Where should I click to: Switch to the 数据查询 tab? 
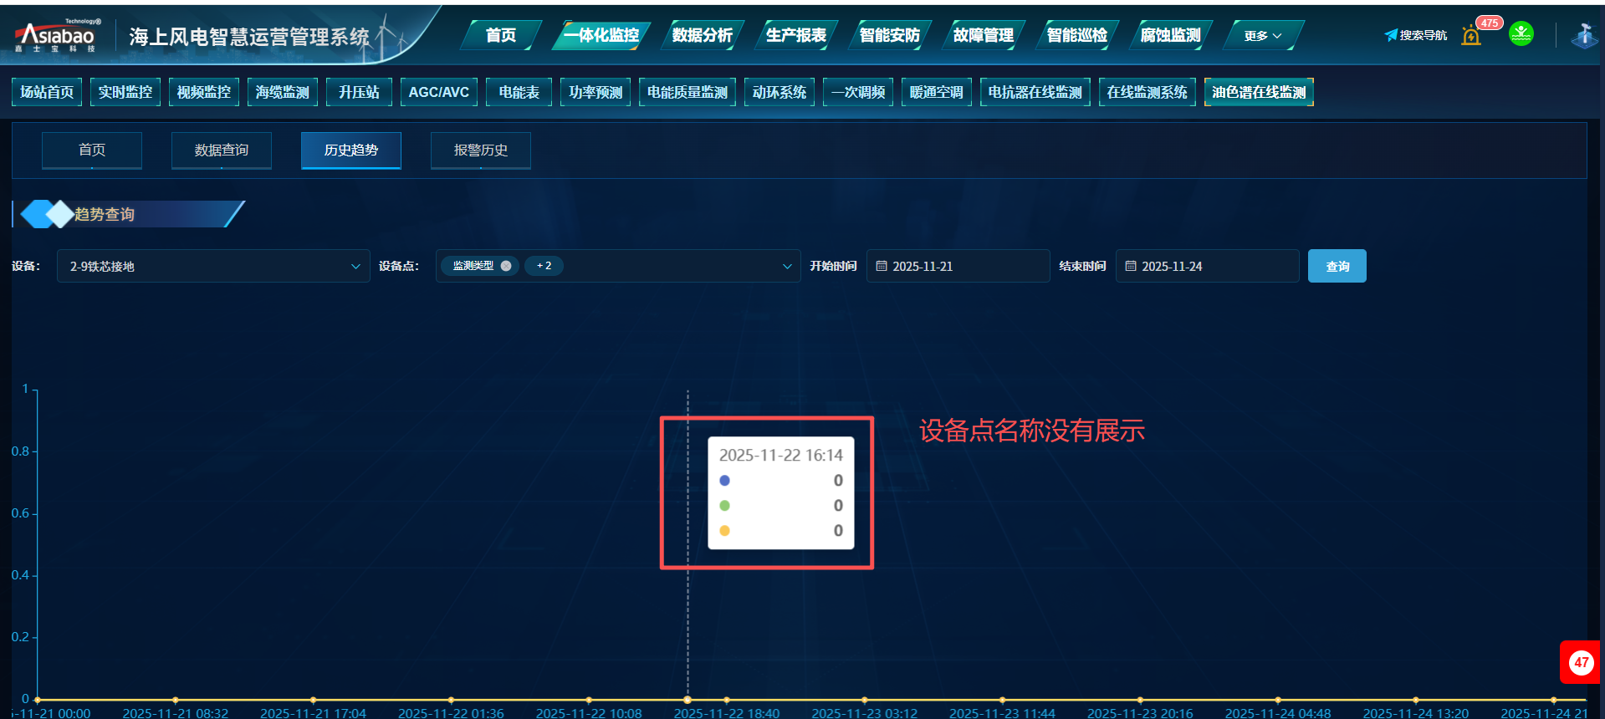pos(221,150)
